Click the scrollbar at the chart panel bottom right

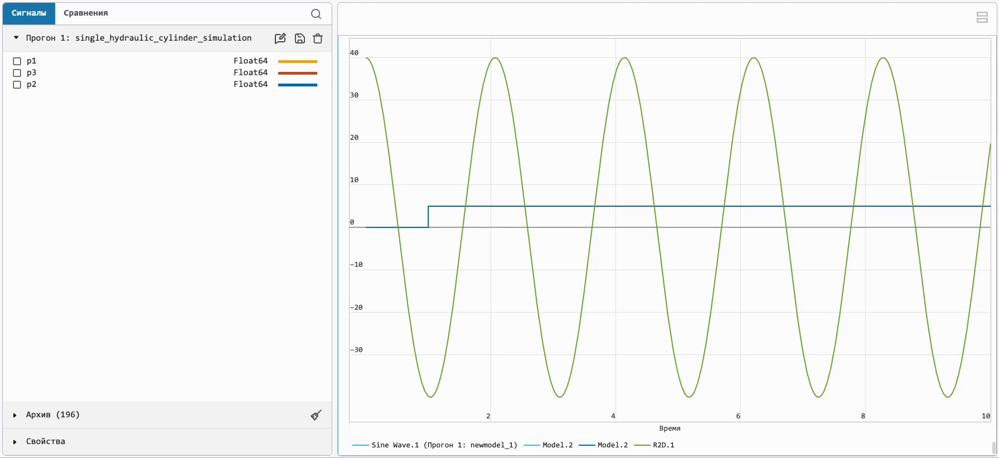click(993, 448)
